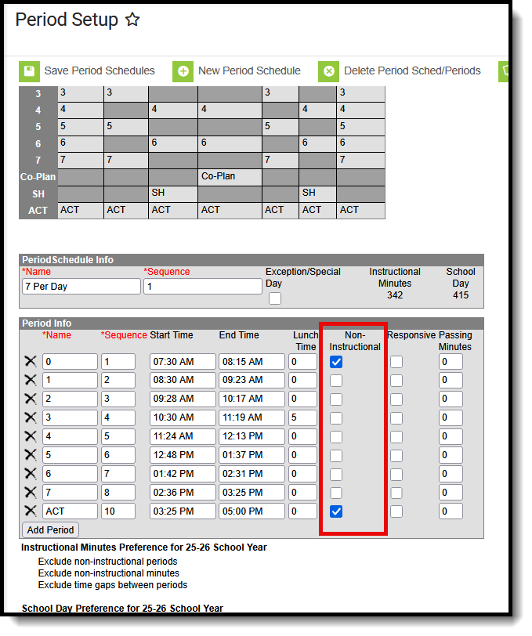Image resolution: width=532 pixels, height=636 pixels.
Task: Enable Responsive for the 11:24 AM period
Action: [x=396, y=437]
